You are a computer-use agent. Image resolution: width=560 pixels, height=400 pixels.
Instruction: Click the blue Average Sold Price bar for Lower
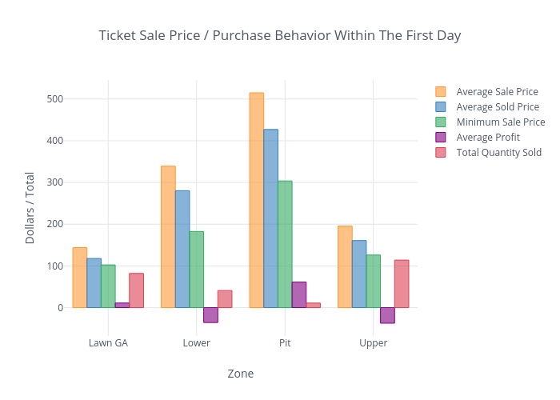pos(182,249)
